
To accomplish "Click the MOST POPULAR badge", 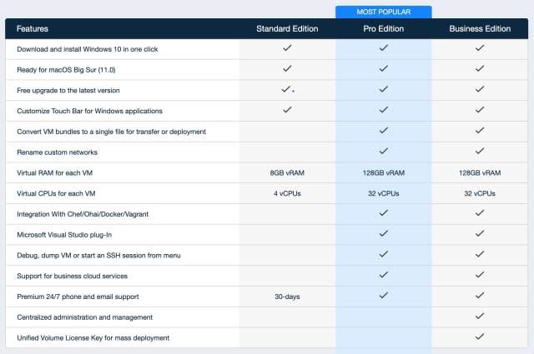I will click(x=384, y=12).
